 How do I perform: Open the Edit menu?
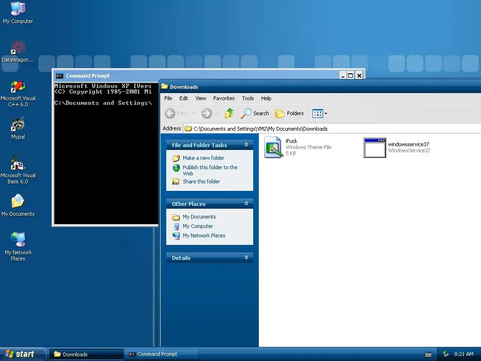(x=184, y=98)
